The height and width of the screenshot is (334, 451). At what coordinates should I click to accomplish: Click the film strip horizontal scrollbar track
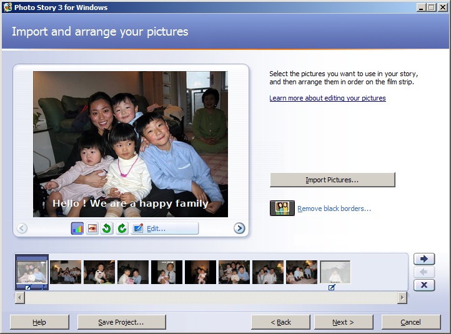pyautogui.click(x=211, y=298)
